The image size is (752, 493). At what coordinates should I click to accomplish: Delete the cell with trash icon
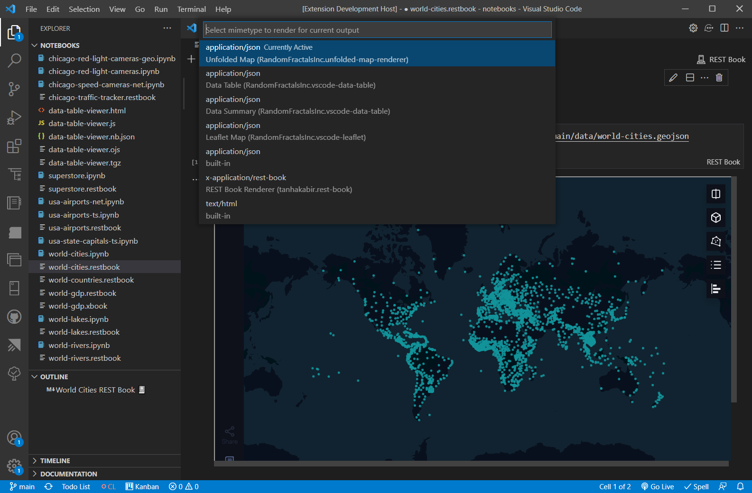[719, 78]
